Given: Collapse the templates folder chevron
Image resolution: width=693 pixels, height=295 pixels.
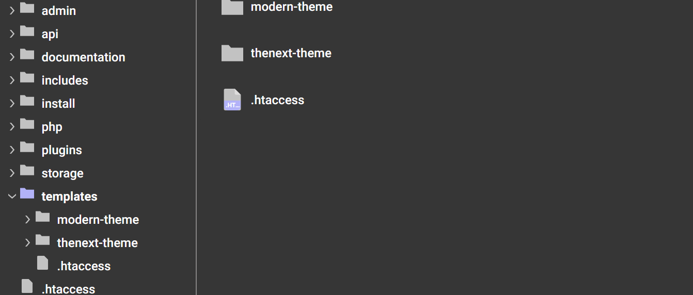Looking at the screenshot, I should coord(12,196).
